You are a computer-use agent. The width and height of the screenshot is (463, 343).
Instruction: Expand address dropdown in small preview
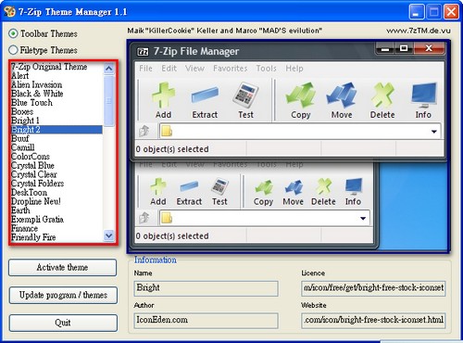tap(363, 219)
